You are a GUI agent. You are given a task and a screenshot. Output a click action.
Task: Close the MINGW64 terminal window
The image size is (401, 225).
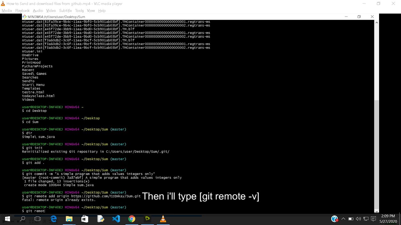tap(372, 17)
